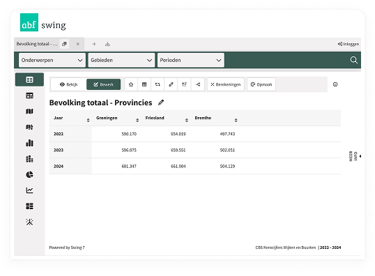
Task: Switch to bar chart view in sidebar
Action: point(29,143)
